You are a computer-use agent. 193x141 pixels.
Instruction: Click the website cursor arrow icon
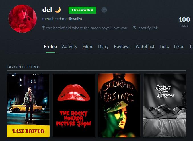(135, 28)
